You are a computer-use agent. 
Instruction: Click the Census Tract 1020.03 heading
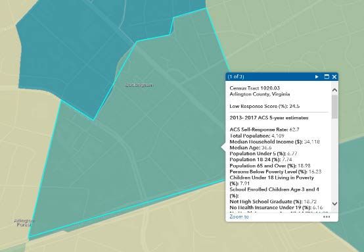pyautogui.click(x=255, y=88)
